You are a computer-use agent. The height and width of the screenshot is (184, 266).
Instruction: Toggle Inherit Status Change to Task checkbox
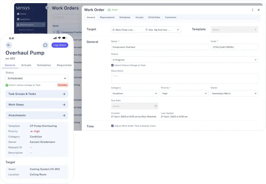[x=112, y=65]
